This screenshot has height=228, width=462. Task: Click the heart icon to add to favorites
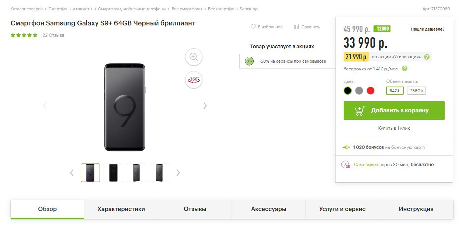click(x=253, y=27)
